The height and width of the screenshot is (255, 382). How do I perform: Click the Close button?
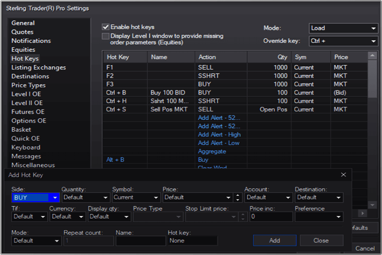[x=321, y=241]
